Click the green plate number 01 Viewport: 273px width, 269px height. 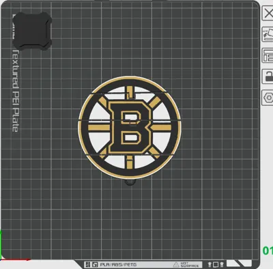[268, 251]
